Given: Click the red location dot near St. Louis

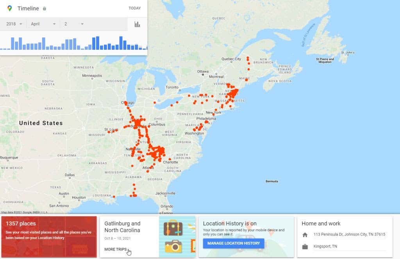Looking at the screenshot, I should coord(109,132).
